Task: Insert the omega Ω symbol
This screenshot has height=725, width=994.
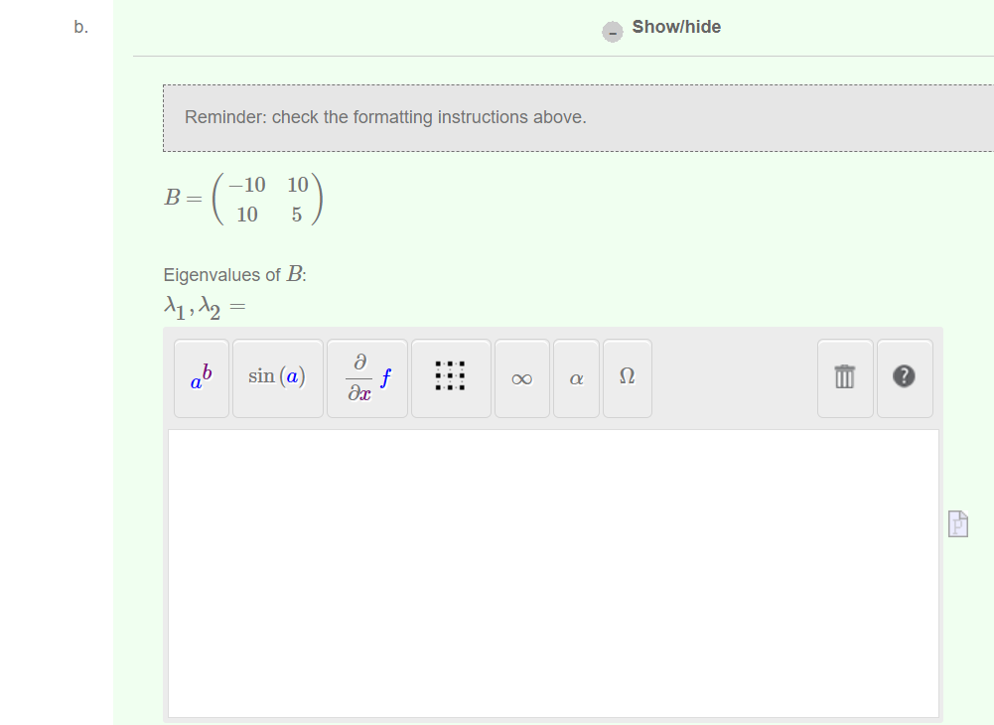Action: tap(627, 377)
